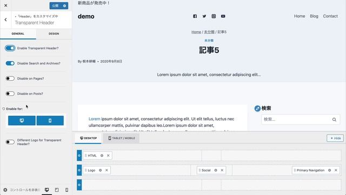Screen dimensions: 346x195
Task: Switch to the DESIGN tab
Action: (x=54, y=34)
